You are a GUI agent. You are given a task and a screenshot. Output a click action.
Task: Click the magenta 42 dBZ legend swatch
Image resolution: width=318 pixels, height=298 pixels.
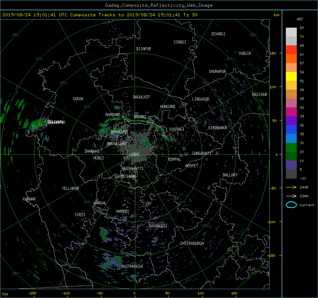[x=291, y=112]
